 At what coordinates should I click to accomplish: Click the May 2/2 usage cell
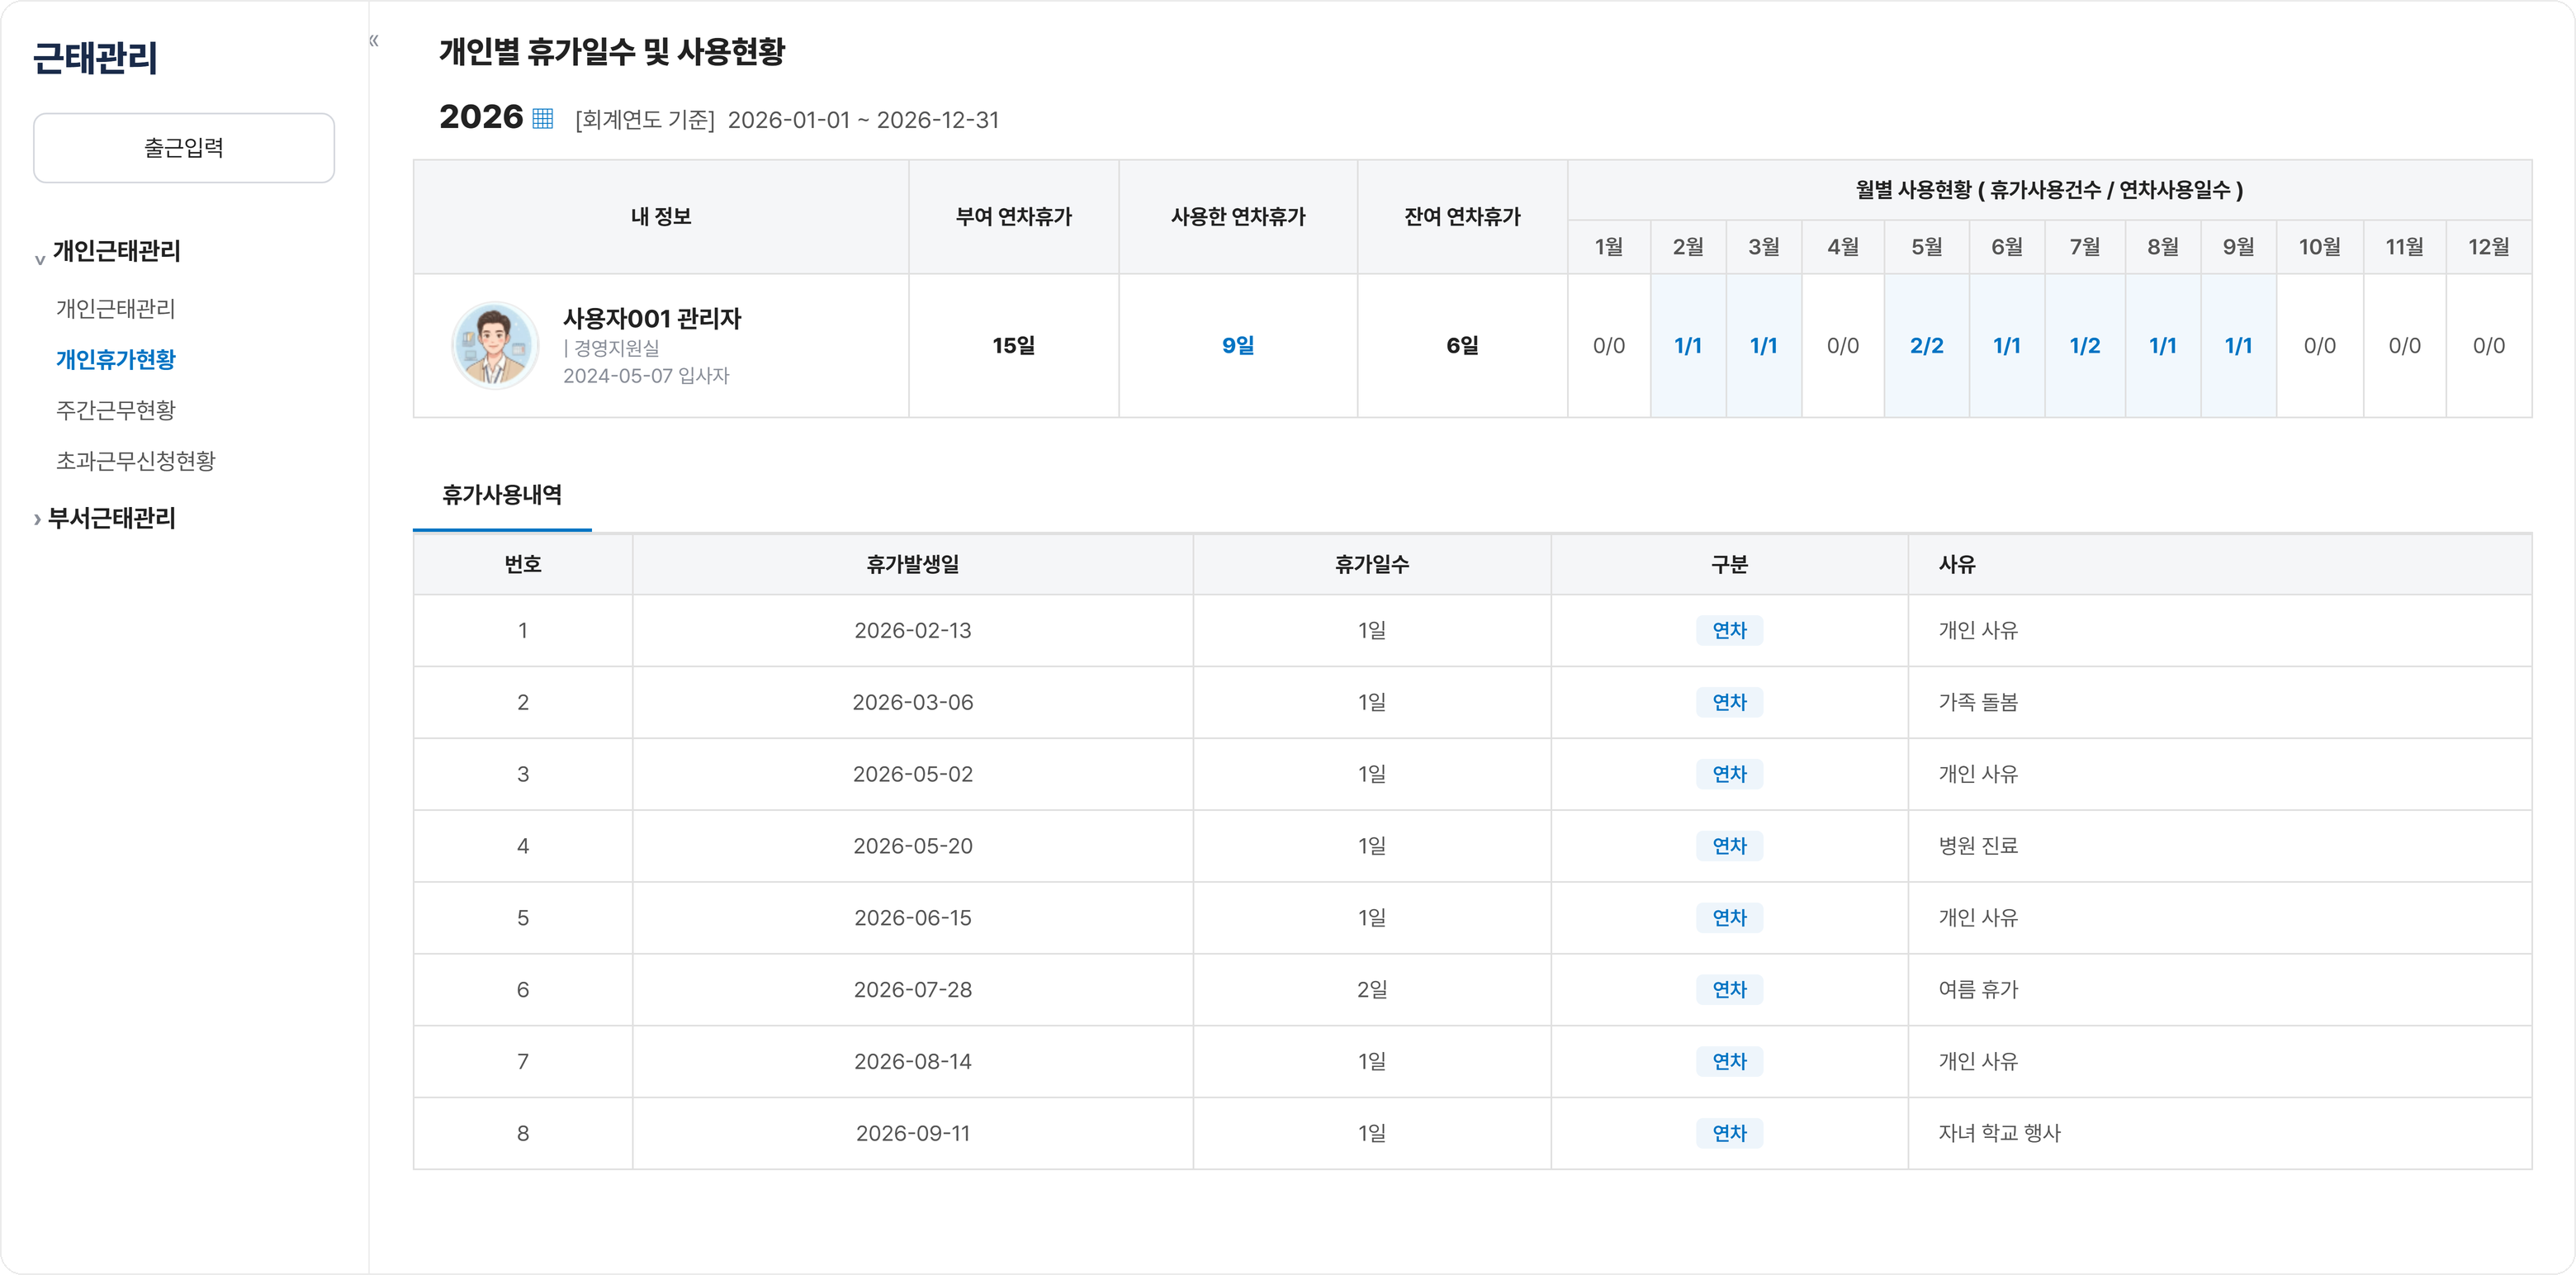coord(1927,346)
